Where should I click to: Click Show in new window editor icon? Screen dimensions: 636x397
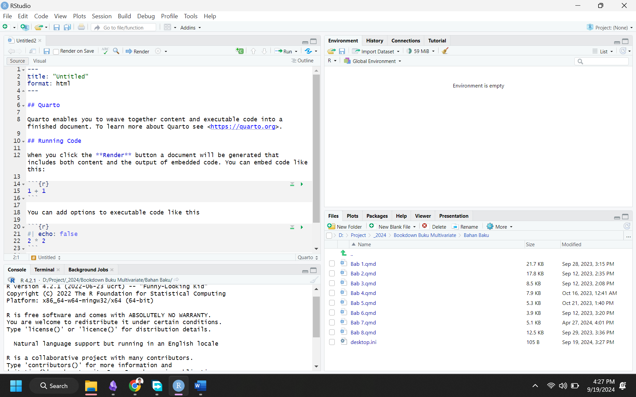(32, 51)
